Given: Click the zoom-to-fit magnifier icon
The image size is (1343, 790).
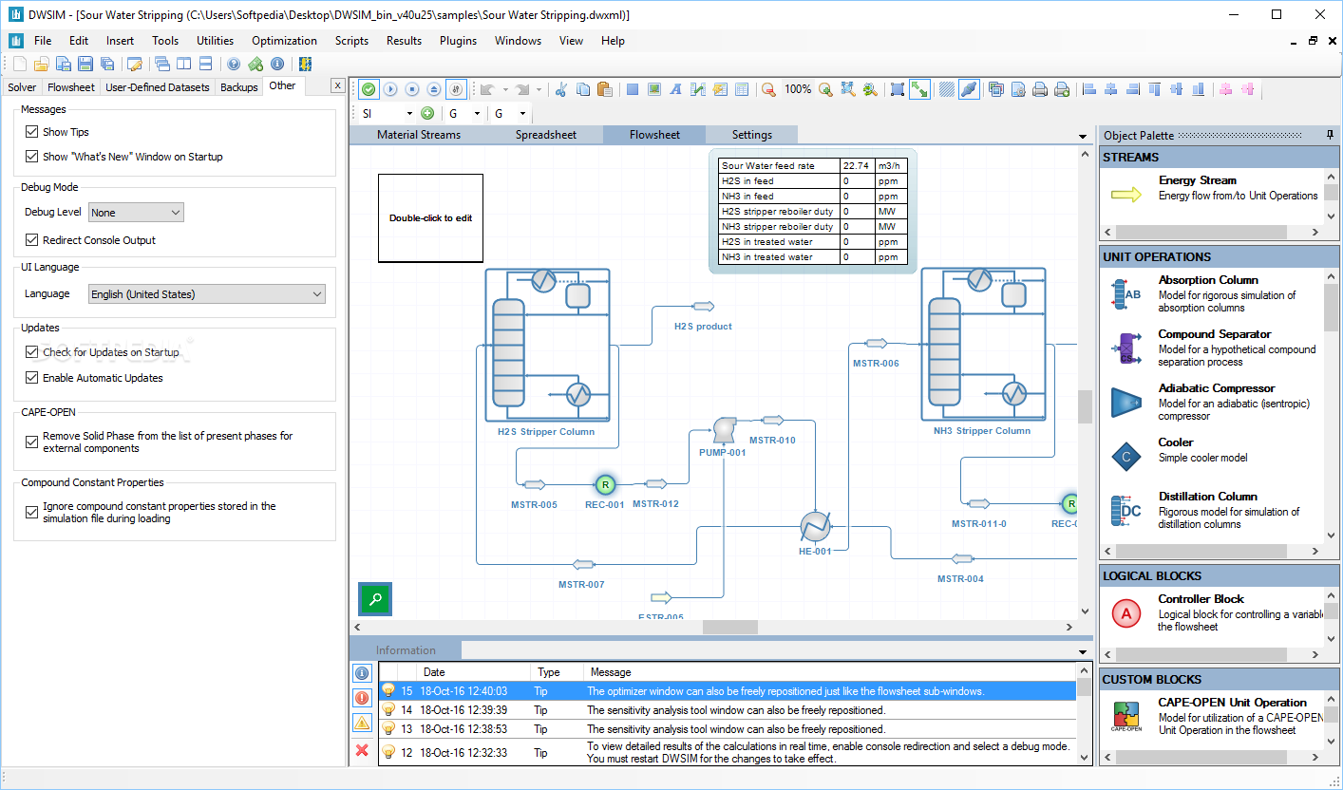Looking at the screenshot, I should coord(847,89).
